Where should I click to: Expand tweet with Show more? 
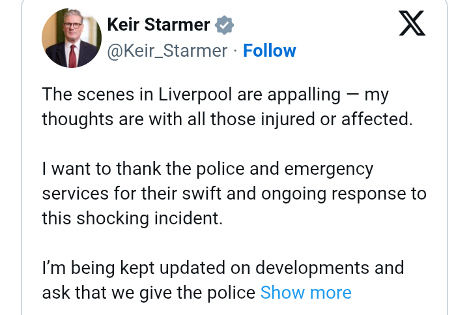306,292
